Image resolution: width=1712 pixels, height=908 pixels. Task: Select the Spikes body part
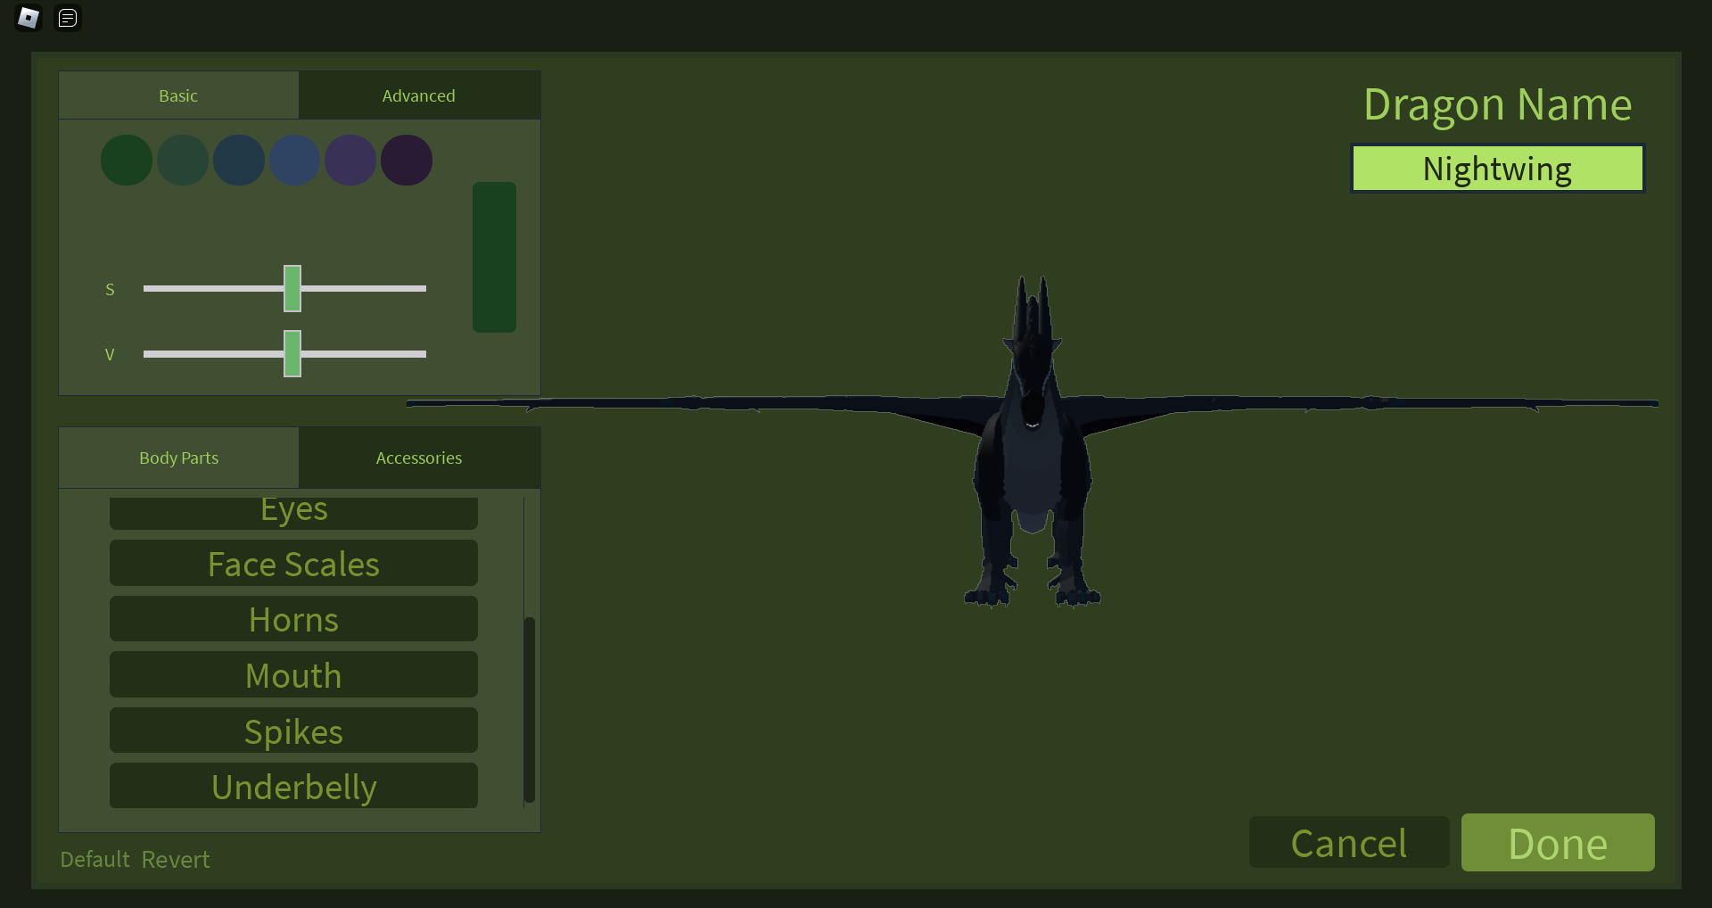(293, 731)
